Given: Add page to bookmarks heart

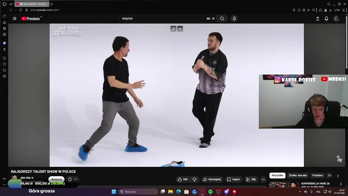Looking at the screenshot, I should coord(313,10).
